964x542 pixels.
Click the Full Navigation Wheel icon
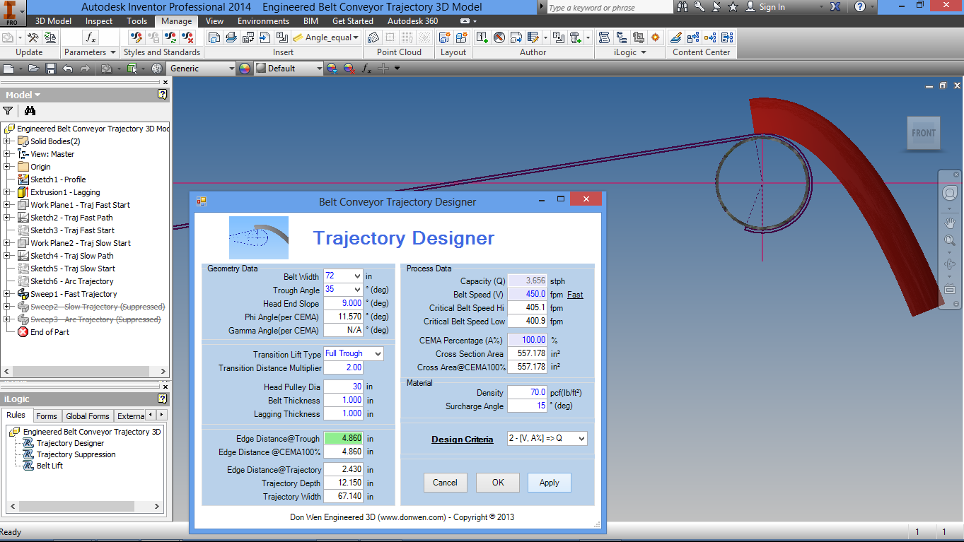click(x=950, y=193)
